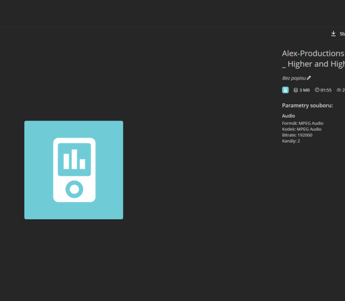Click the "_ Higher and High" title line
345x301 pixels.
click(x=313, y=64)
